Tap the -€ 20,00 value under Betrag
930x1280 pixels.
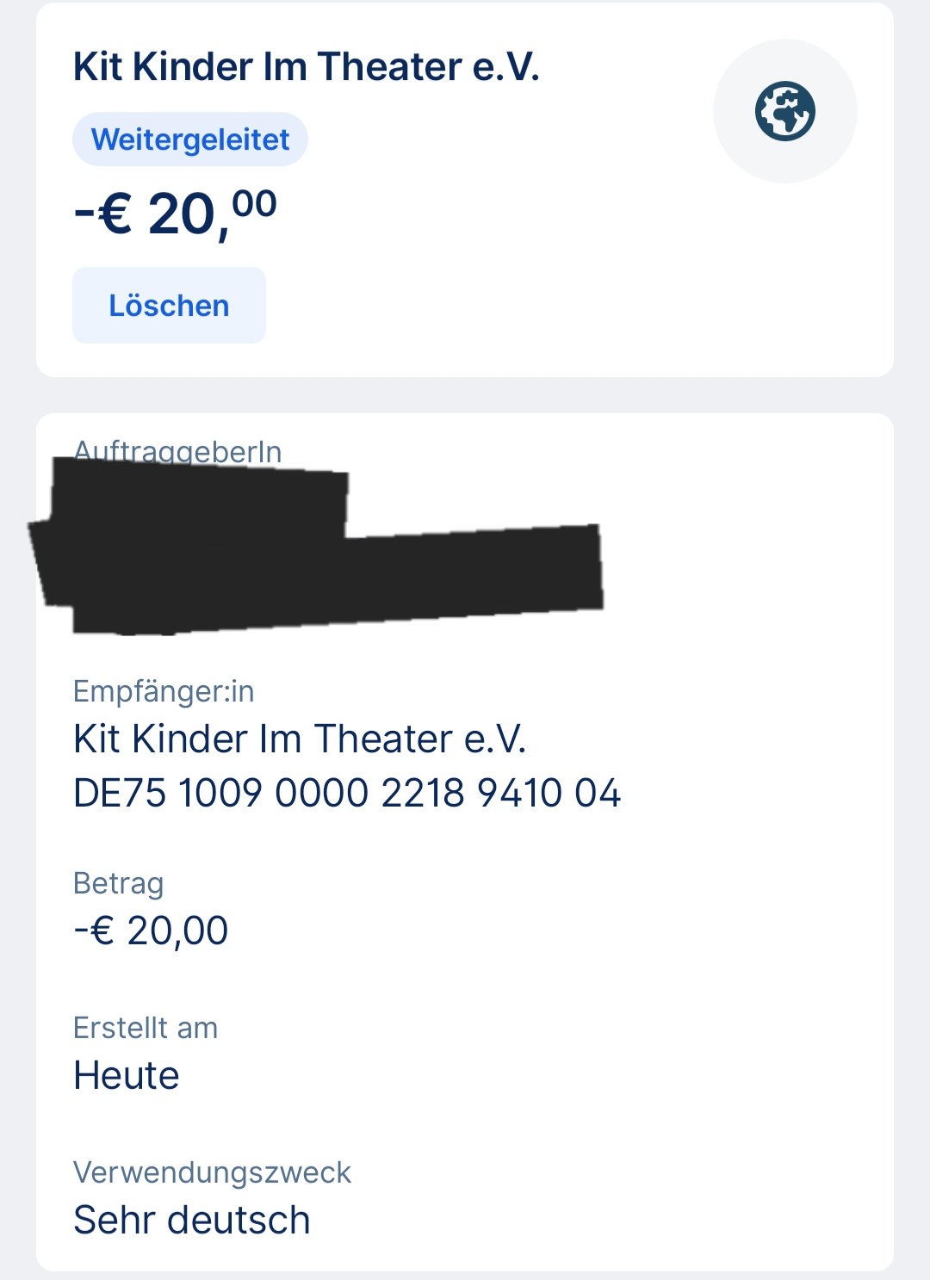click(151, 931)
